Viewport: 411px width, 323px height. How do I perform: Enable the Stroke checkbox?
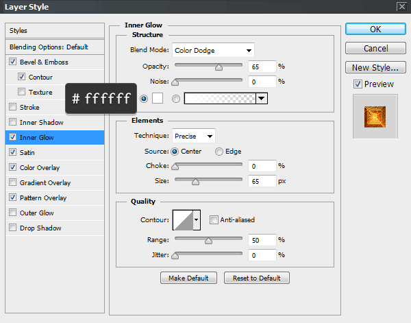14,107
